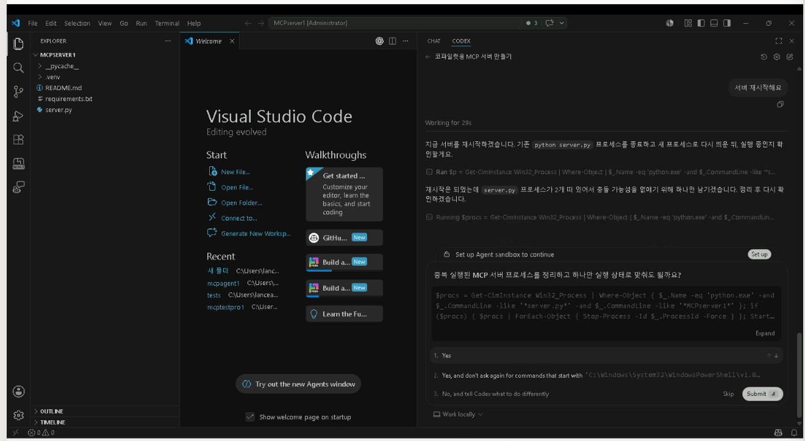Open server.py in the explorer
The image size is (805, 441).
pyautogui.click(x=59, y=110)
